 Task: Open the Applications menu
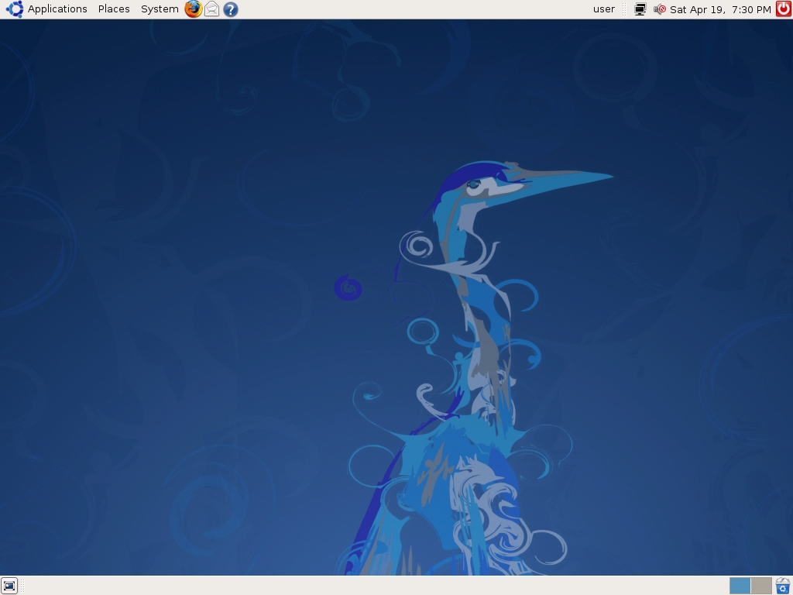coord(57,9)
